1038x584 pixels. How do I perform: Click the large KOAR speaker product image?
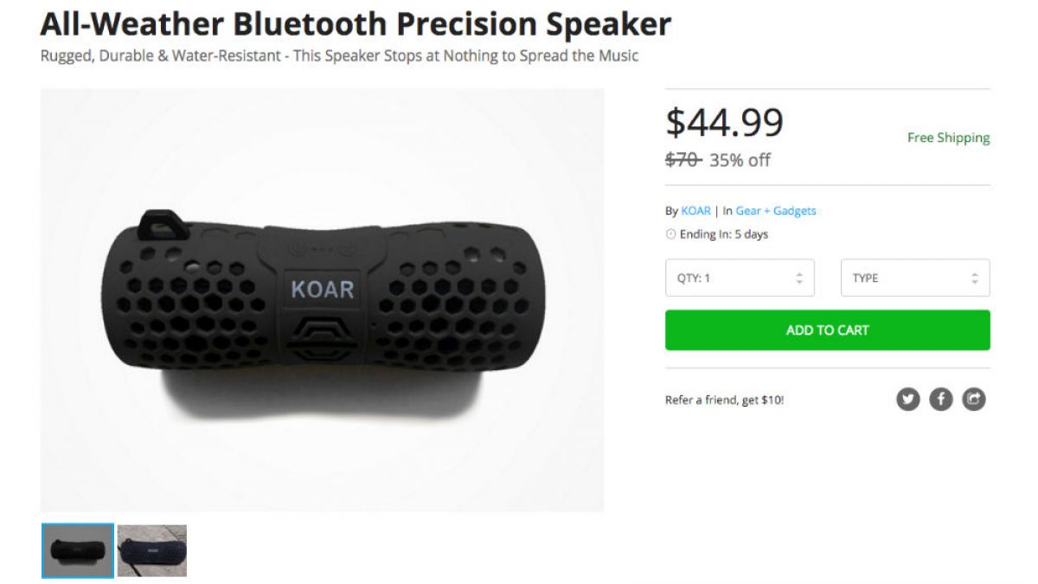(322, 299)
